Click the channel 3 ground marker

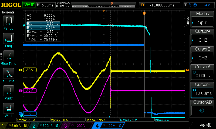point(21,91)
